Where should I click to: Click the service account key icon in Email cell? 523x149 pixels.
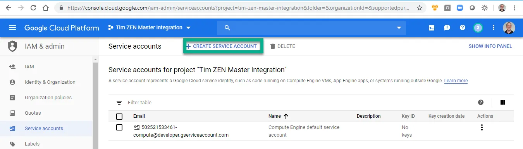point(136,127)
